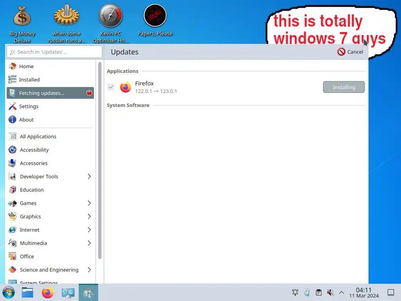Click the Accessories category icon
The height and width of the screenshot is (301, 401).
(x=13, y=163)
